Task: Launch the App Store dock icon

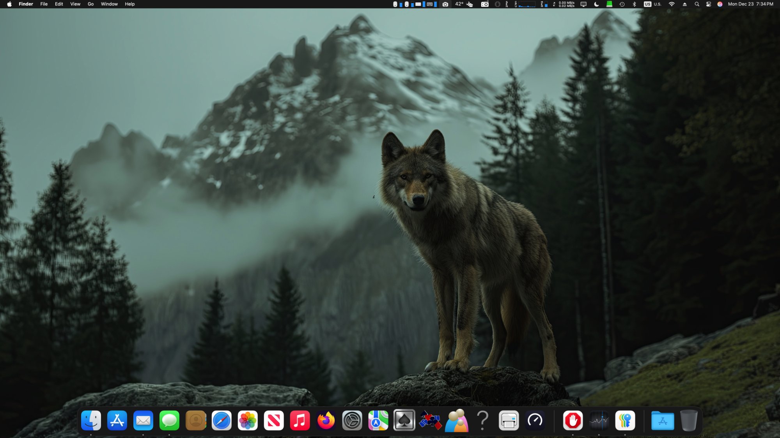Action: 117,420
